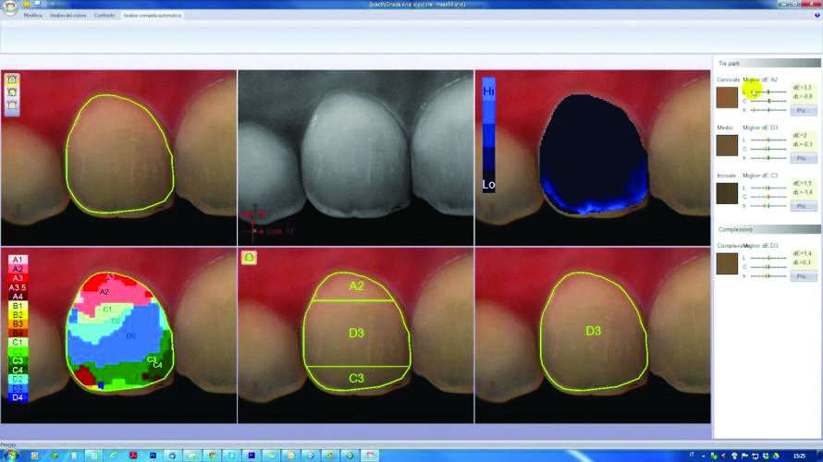Open the Modifica tab

click(x=33, y=16)
